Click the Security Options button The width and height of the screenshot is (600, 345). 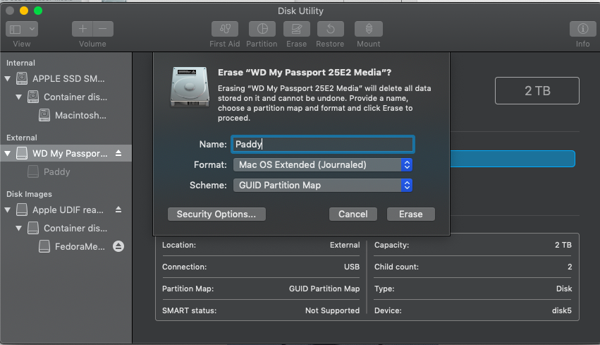[216, 214]
